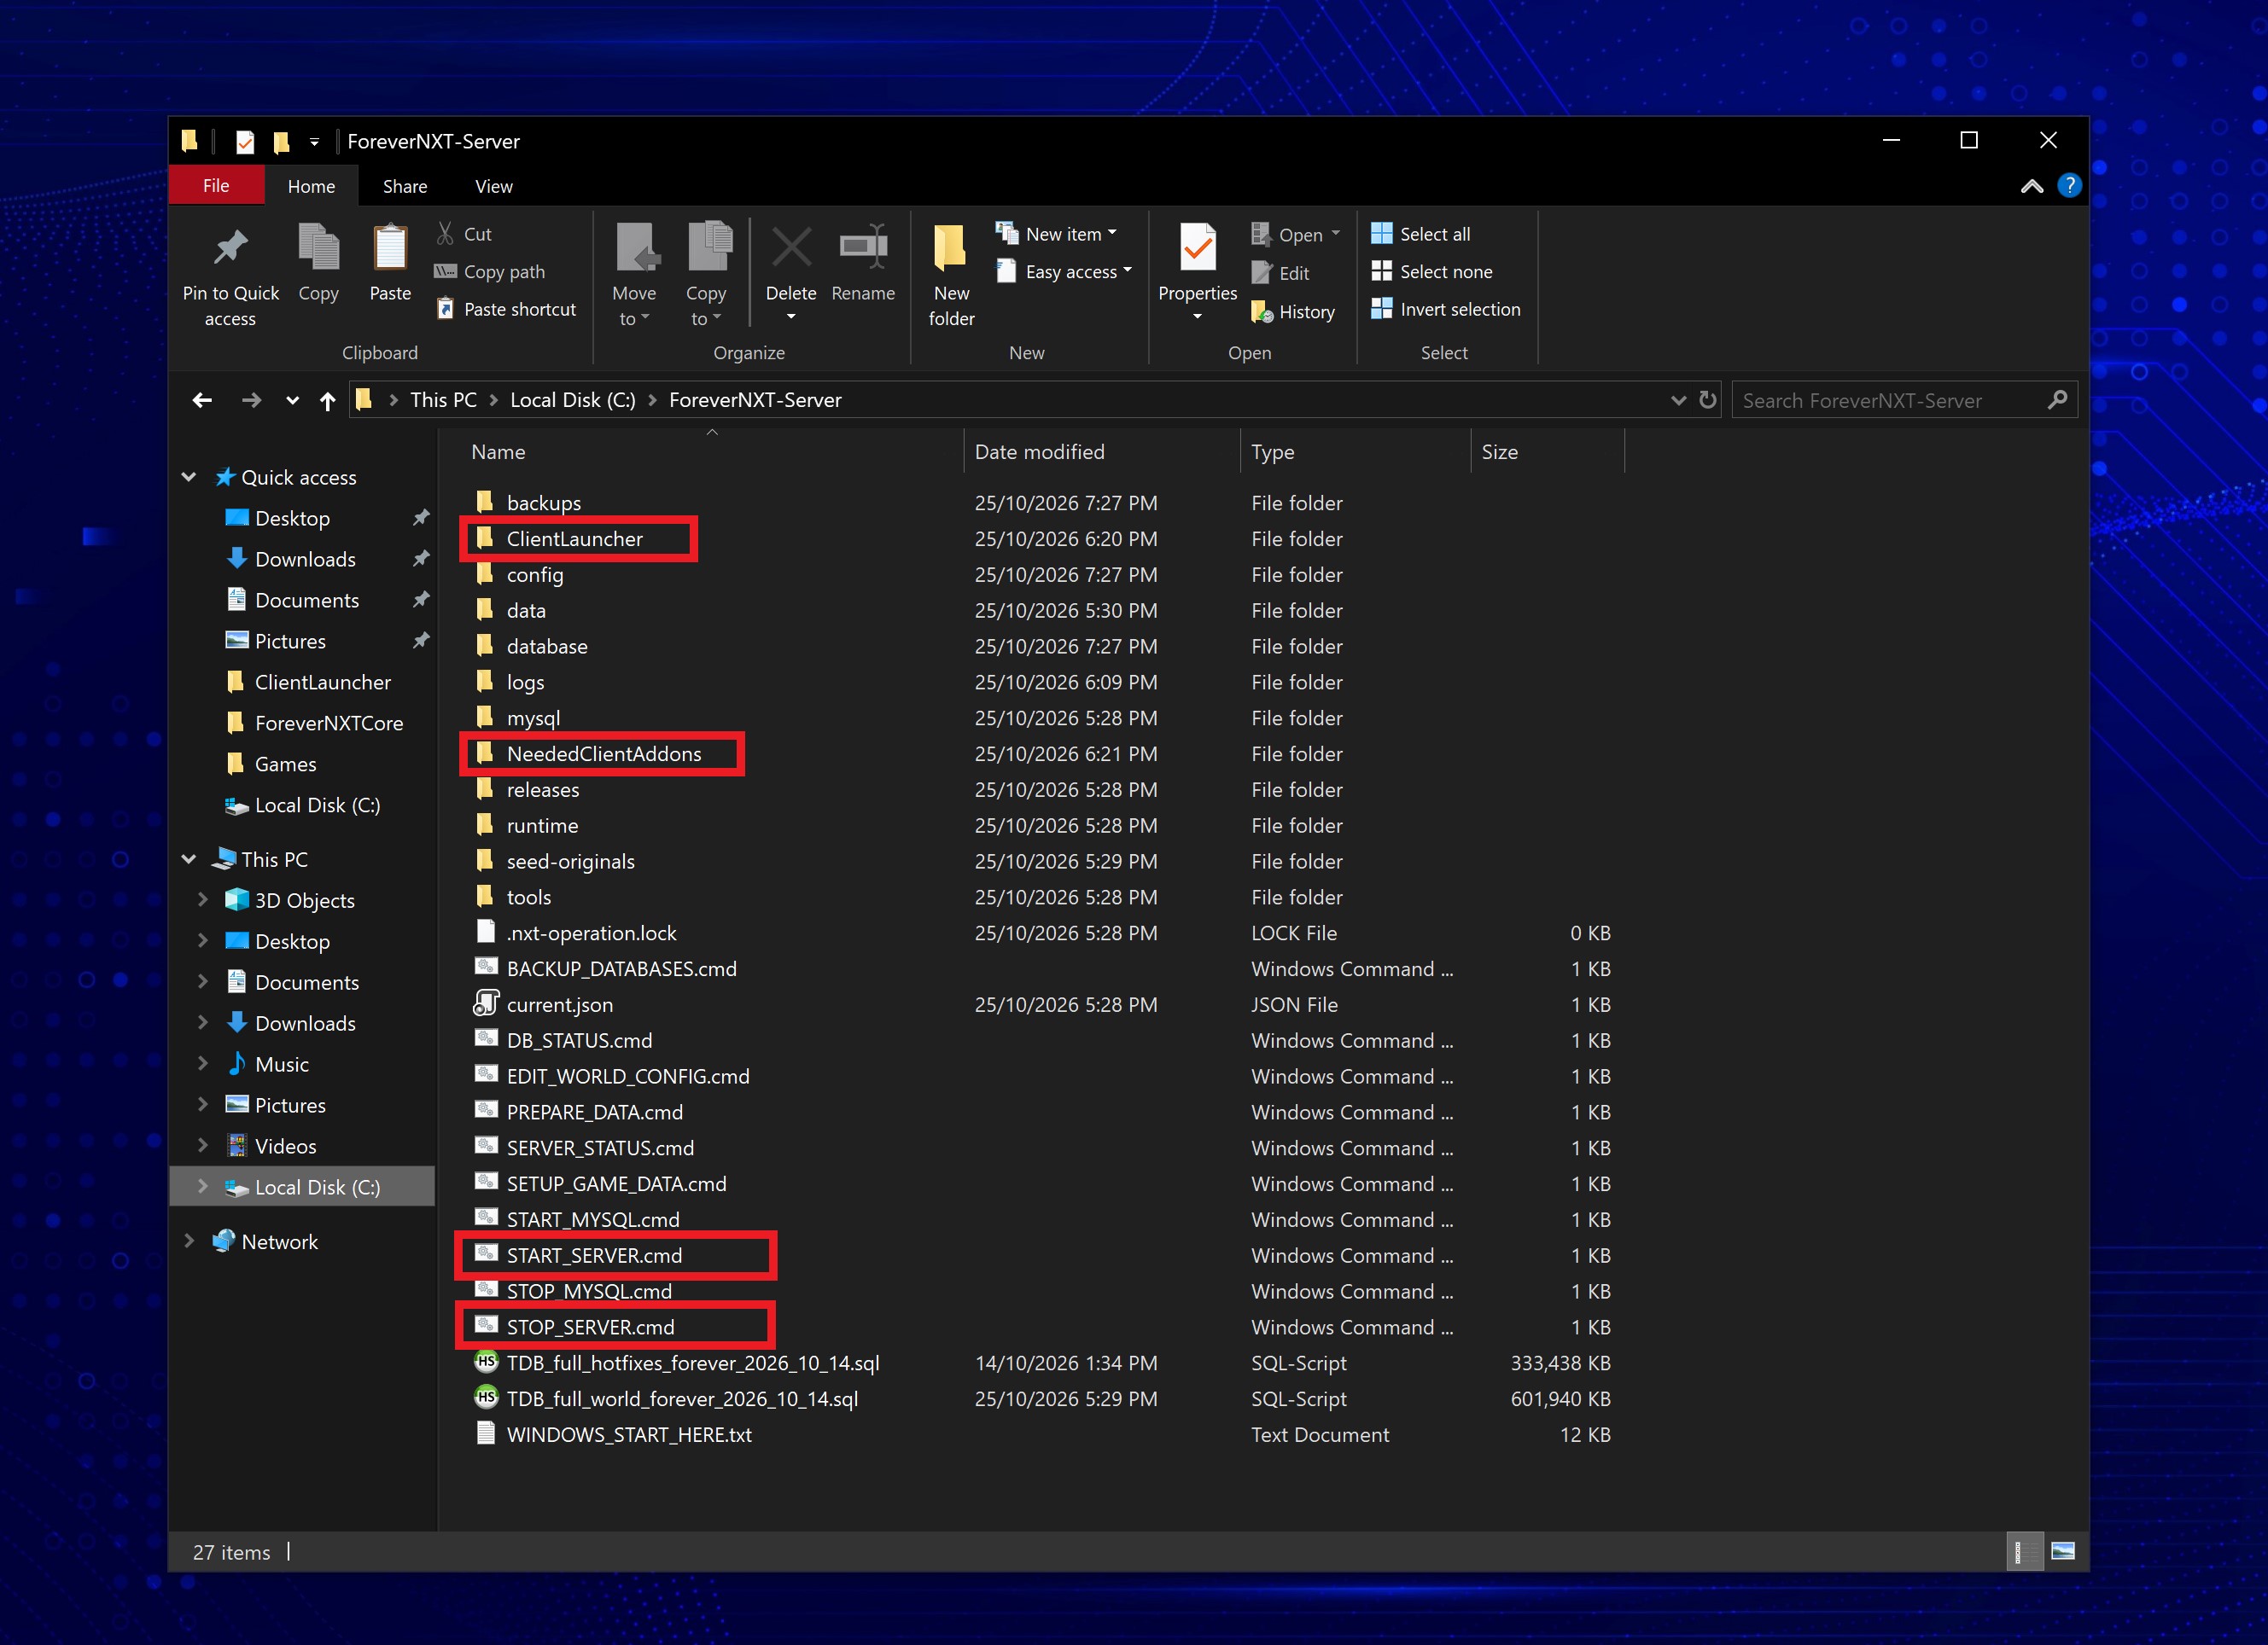2268x1645 pixels.
Task: Navigate back with the left arrow
Action: point(202,401)
